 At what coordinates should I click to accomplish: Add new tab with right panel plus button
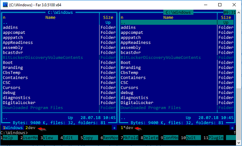[232, 128]
